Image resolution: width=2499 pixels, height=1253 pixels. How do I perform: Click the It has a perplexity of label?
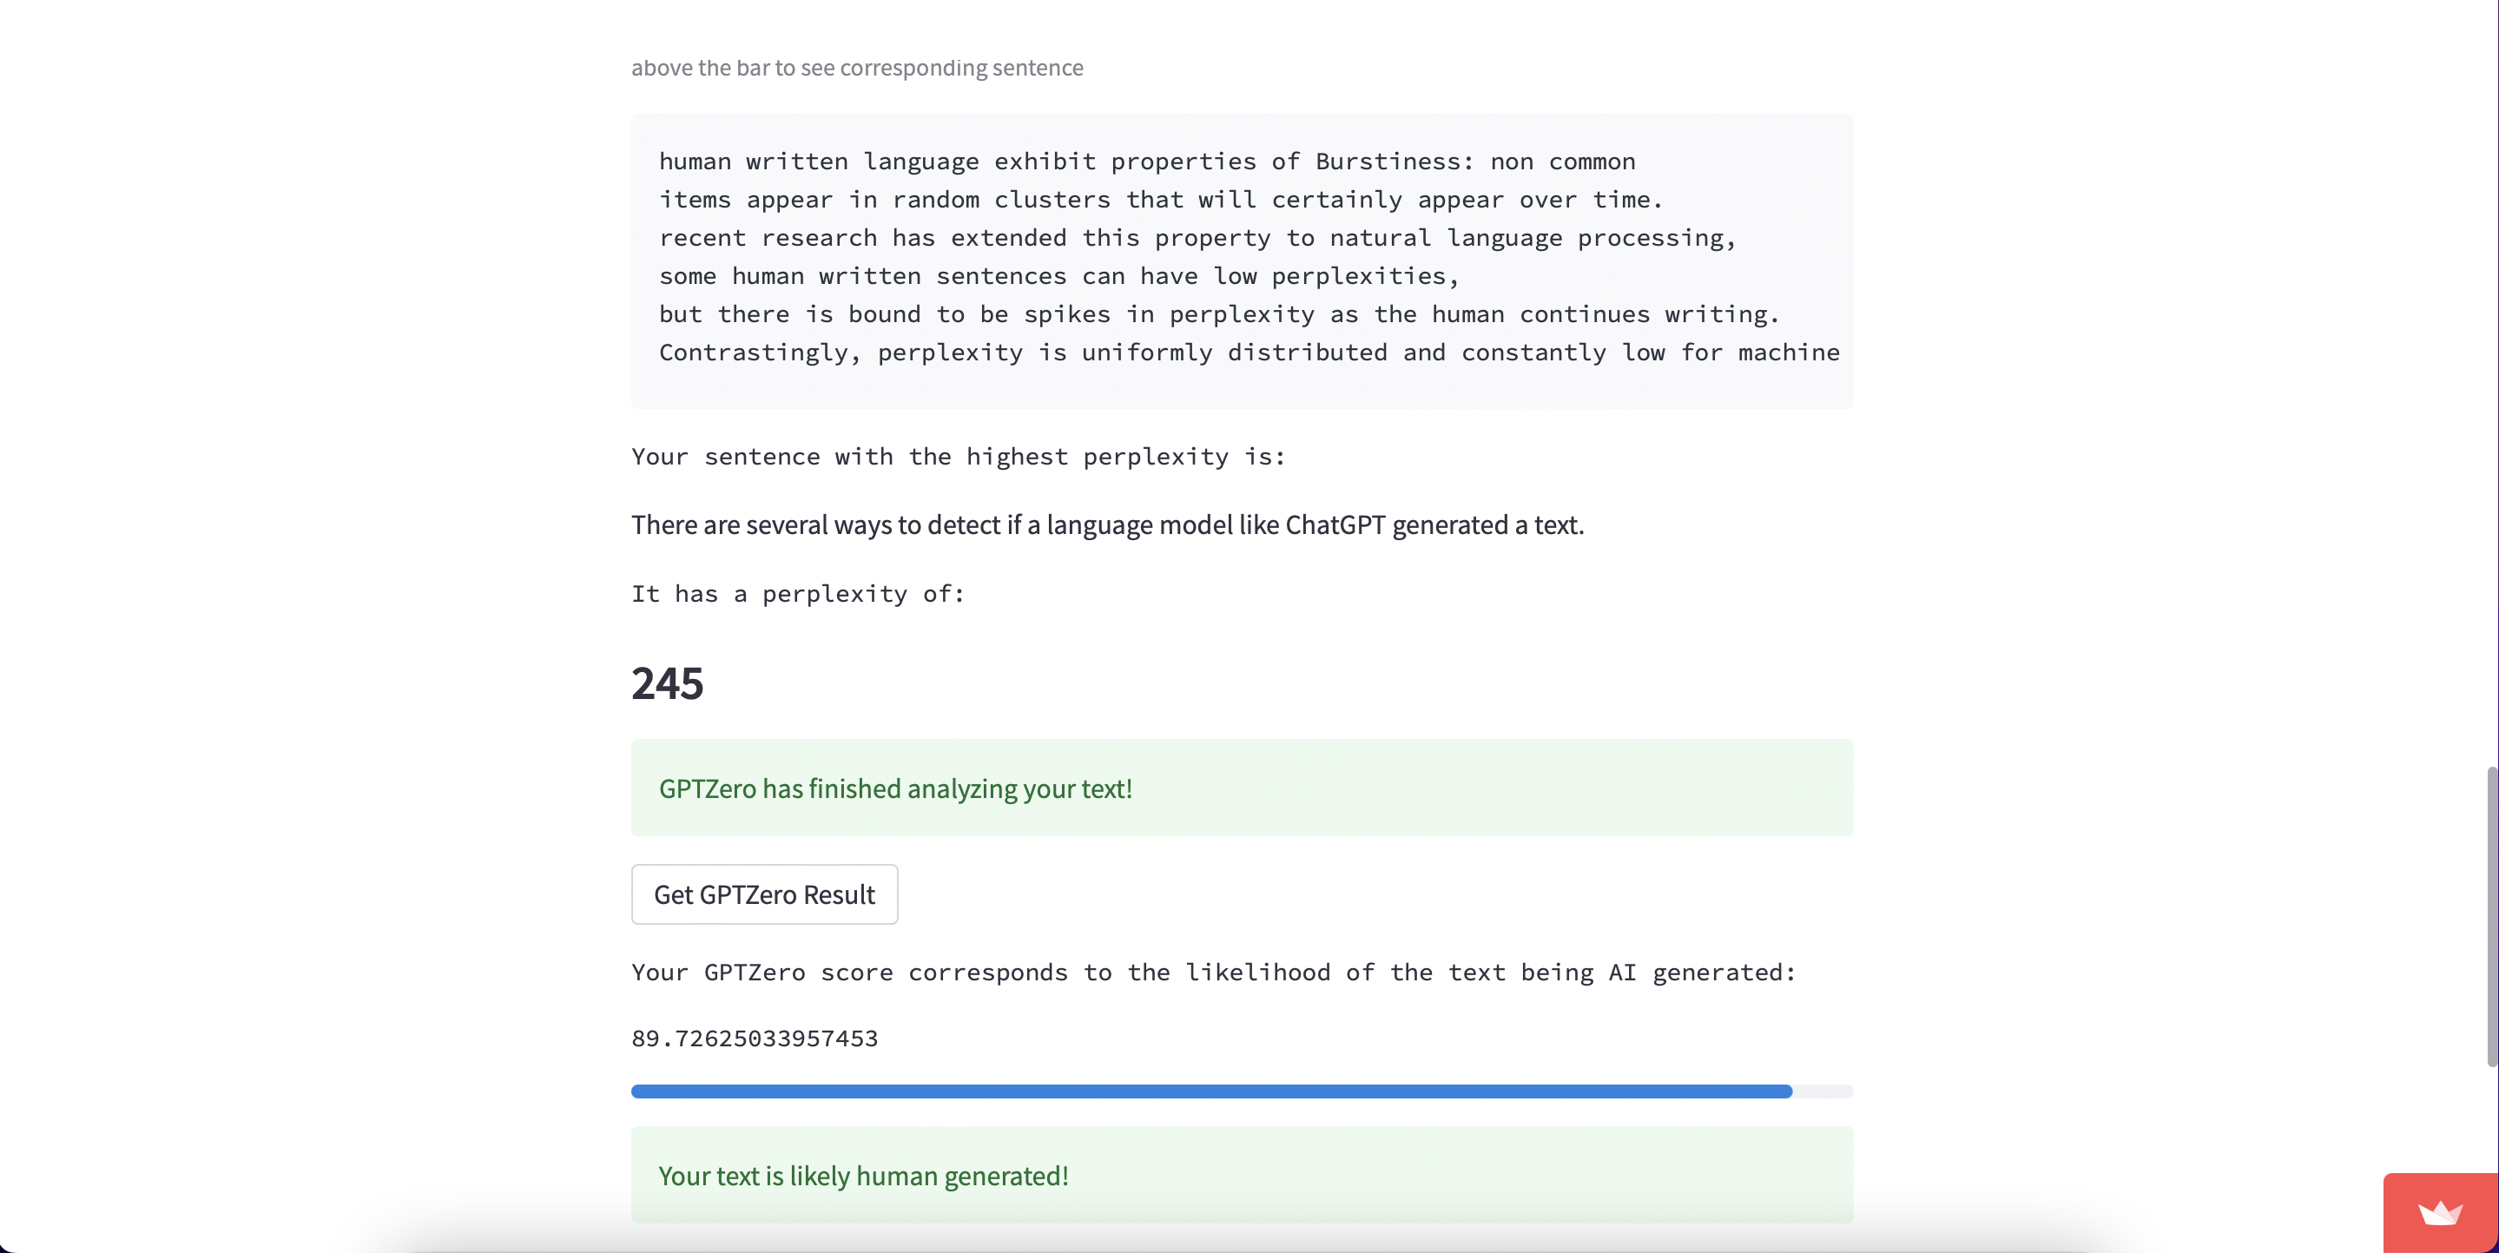[797, 594]
